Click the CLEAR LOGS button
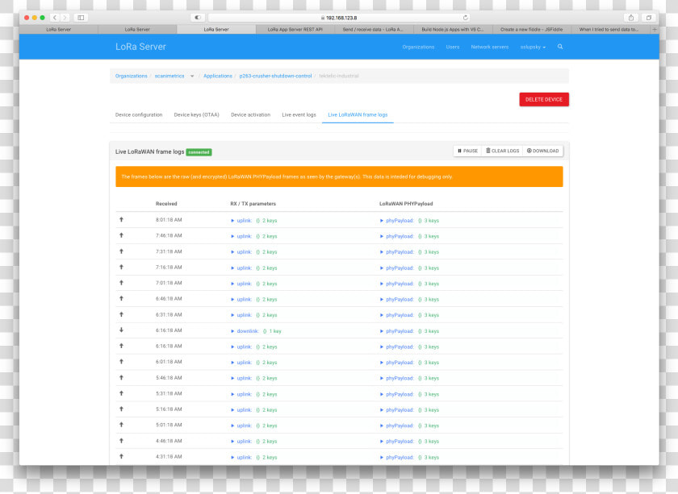This screenshot has width=678, height=494. pyautogui.click(x=502, y=151)
